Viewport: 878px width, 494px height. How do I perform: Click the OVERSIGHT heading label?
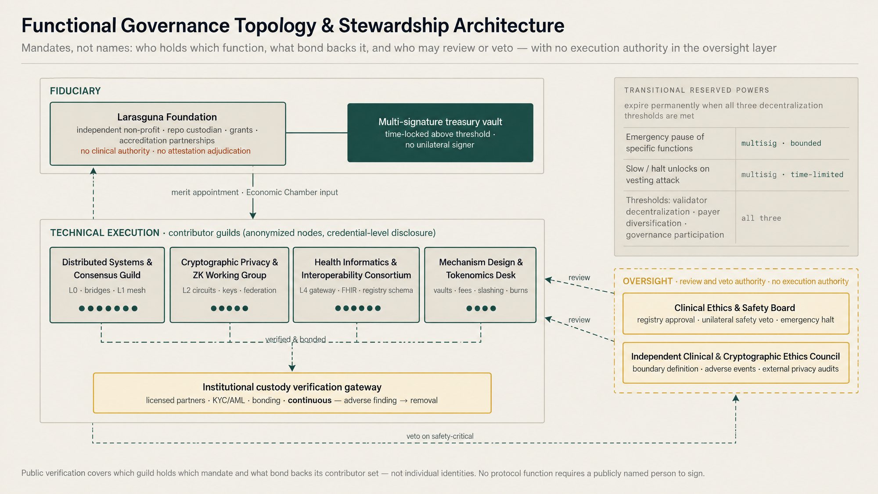[648, 281]
